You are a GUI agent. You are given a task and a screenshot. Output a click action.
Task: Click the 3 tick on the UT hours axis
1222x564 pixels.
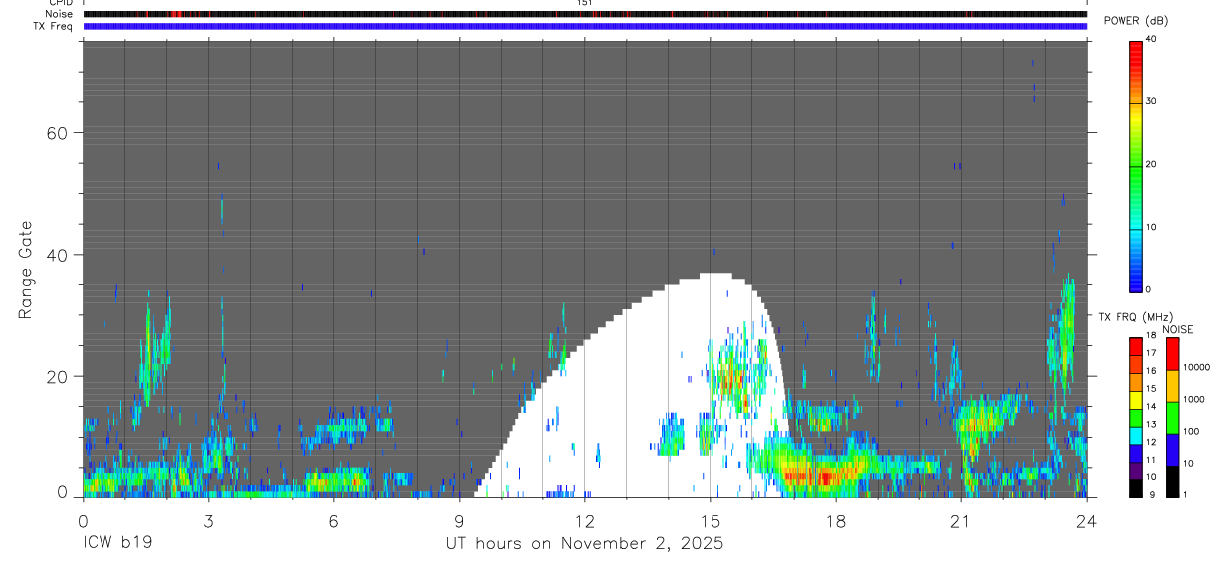tap(208, 521)
